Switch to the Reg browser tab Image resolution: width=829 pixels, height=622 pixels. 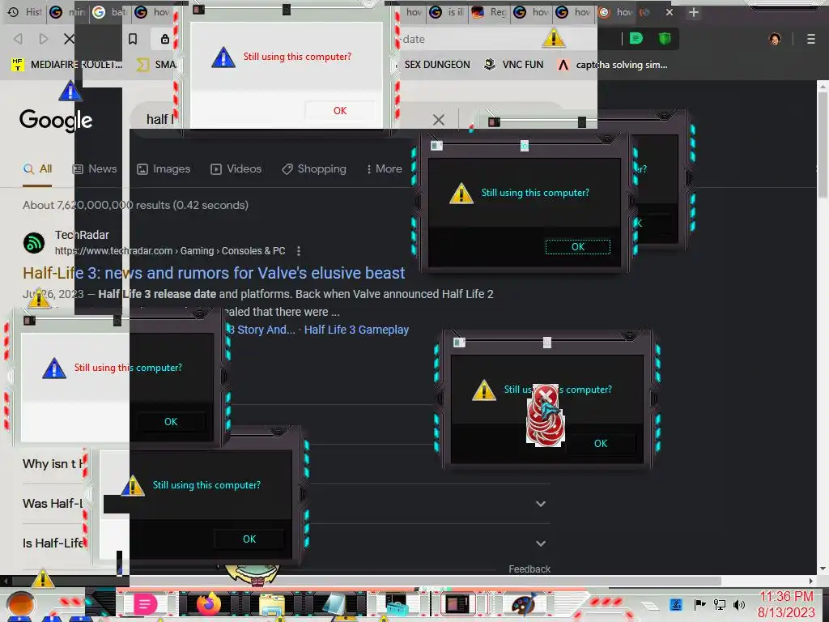pos(489,12)
